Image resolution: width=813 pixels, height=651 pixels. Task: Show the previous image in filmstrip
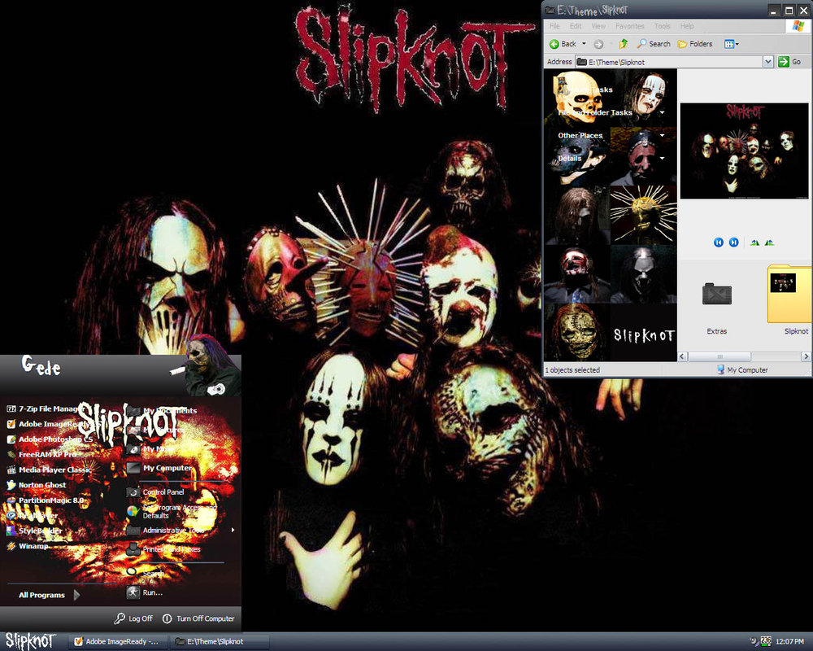719,242
